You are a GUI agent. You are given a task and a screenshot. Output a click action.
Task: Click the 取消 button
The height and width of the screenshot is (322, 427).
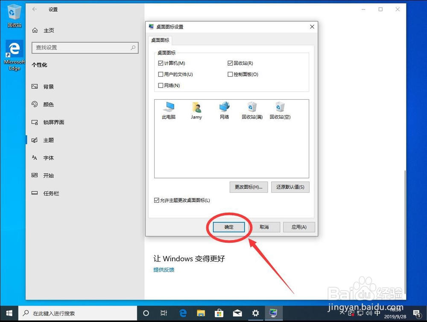[264, 227]
